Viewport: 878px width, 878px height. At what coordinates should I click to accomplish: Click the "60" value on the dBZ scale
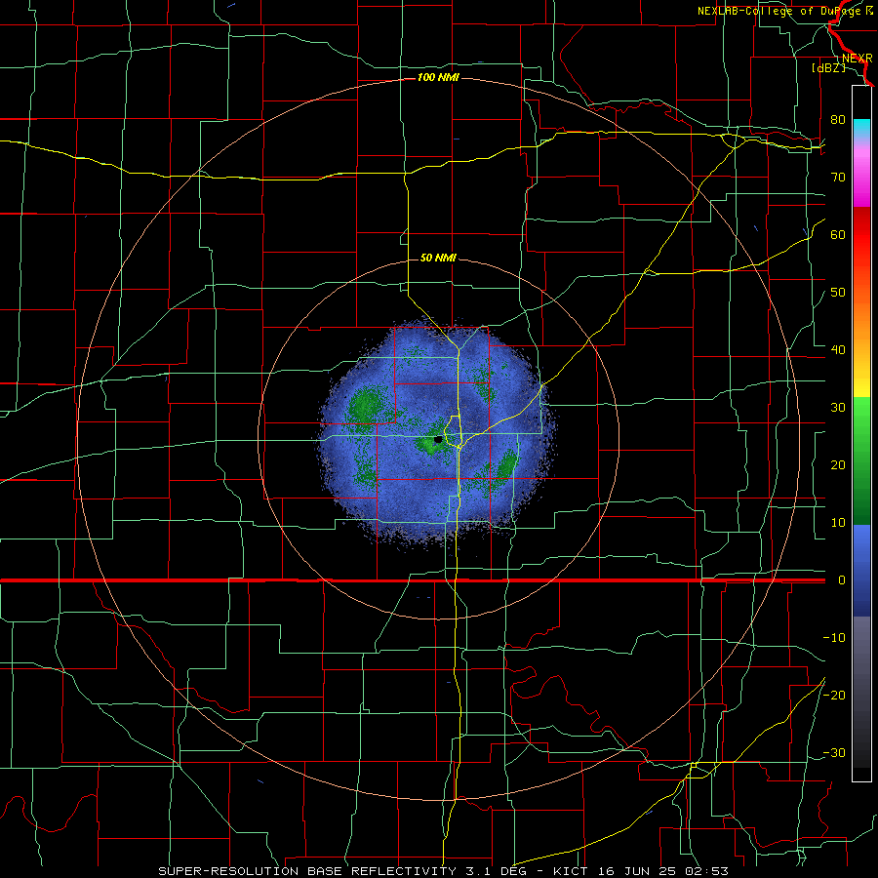[838, 234]
